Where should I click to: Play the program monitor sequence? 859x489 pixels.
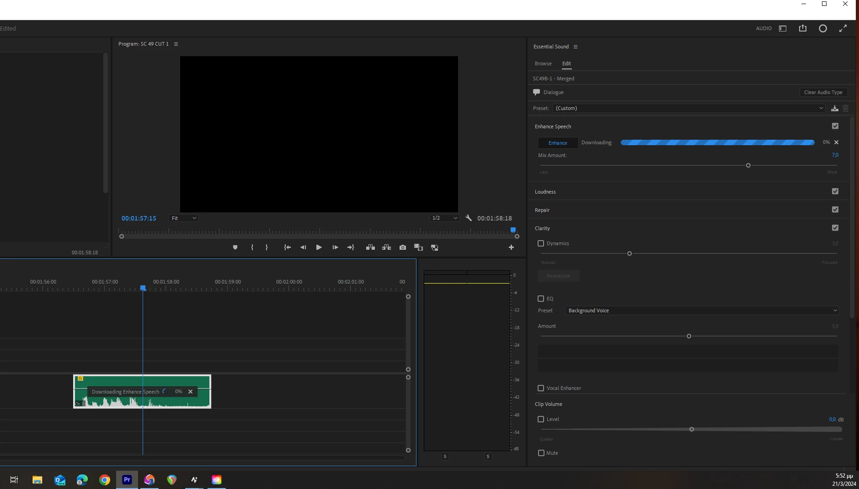click(319, 247)
